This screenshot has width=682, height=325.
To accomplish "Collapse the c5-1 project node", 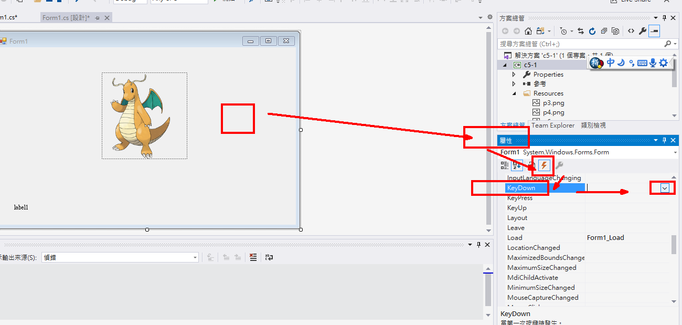I will (505, 65).
